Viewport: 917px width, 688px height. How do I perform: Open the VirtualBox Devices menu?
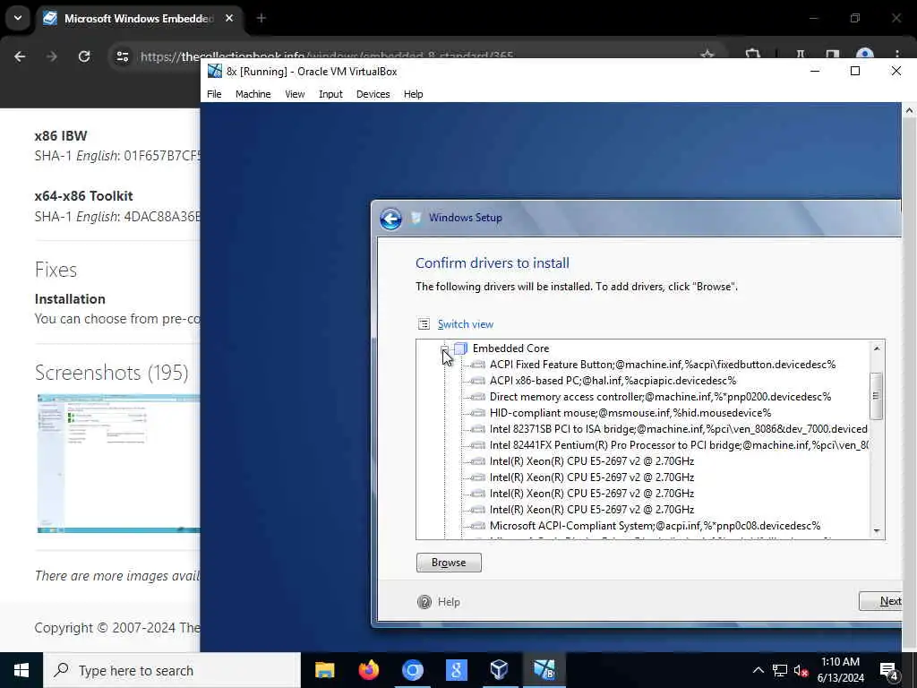coord(373,94)
